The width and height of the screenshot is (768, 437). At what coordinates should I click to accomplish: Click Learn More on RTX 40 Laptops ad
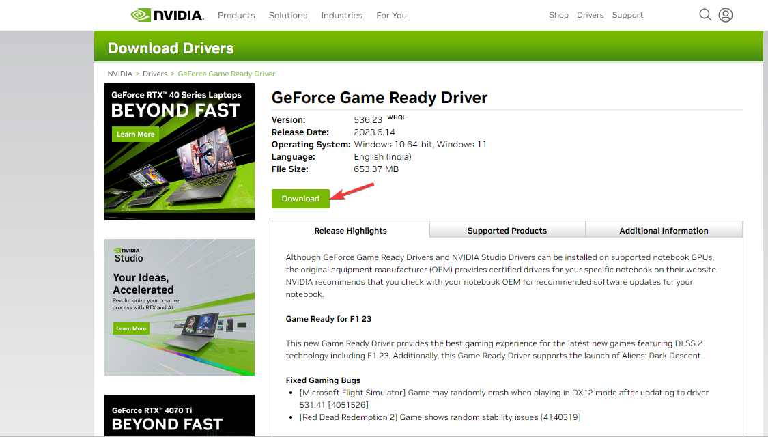[x=135, y=135]
